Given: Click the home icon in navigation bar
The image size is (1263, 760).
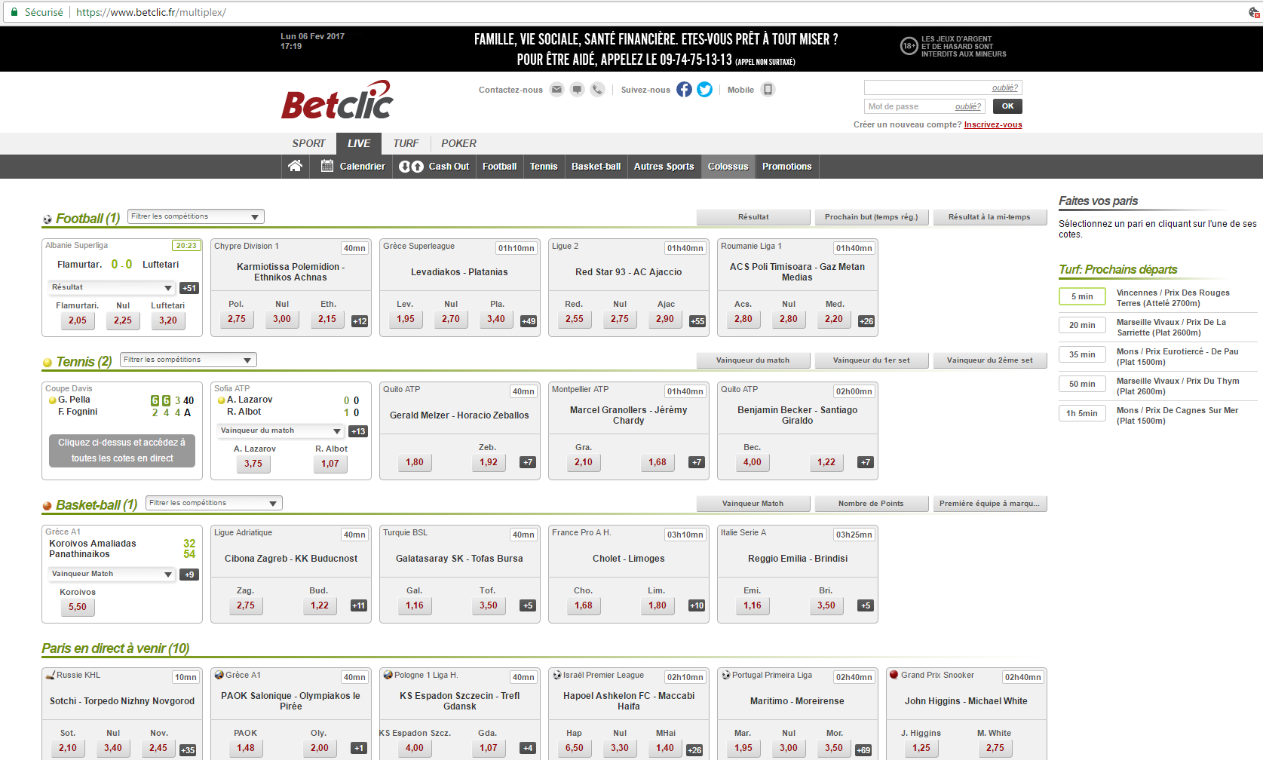Looking at the screenshot, I should 295,166.
